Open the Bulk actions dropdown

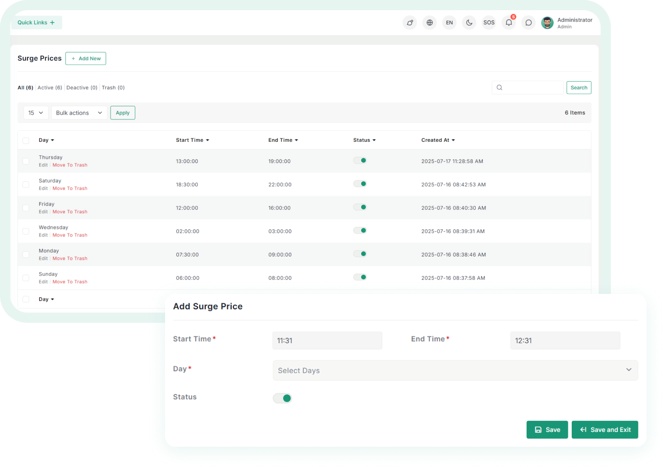coord(79,113)
